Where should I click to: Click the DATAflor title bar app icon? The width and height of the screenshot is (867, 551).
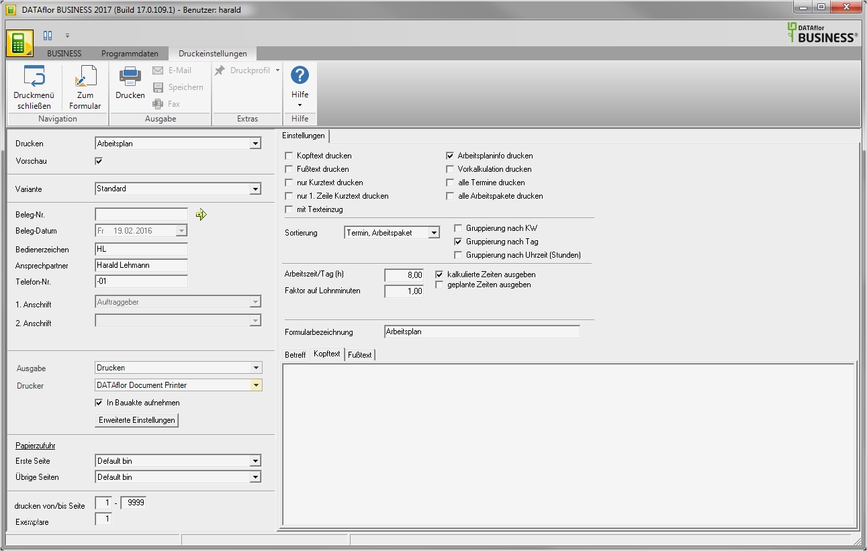coord(11,10)
